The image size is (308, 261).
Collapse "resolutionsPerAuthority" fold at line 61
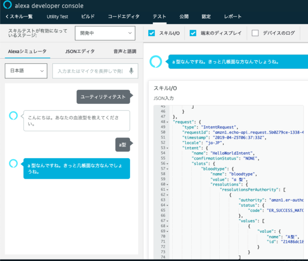[167, 190]
